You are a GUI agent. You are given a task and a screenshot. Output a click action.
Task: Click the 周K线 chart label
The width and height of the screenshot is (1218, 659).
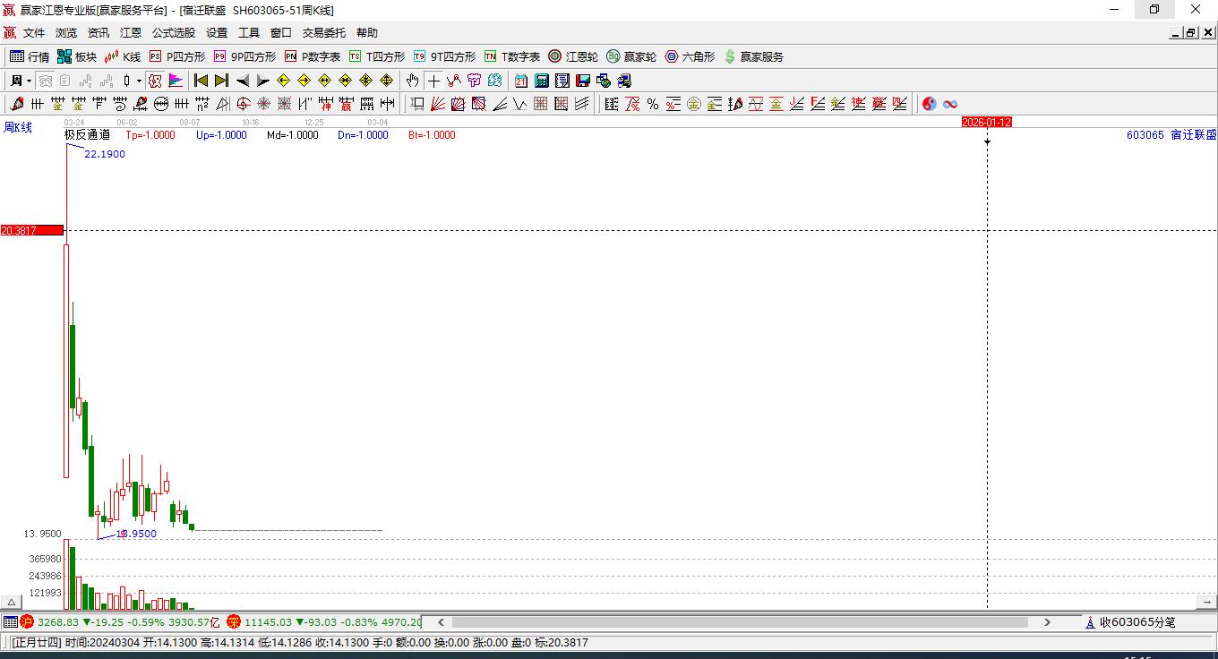coord(18,127)
